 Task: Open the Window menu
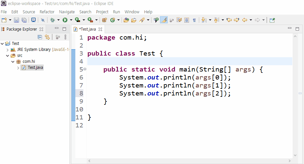[132, 12]
